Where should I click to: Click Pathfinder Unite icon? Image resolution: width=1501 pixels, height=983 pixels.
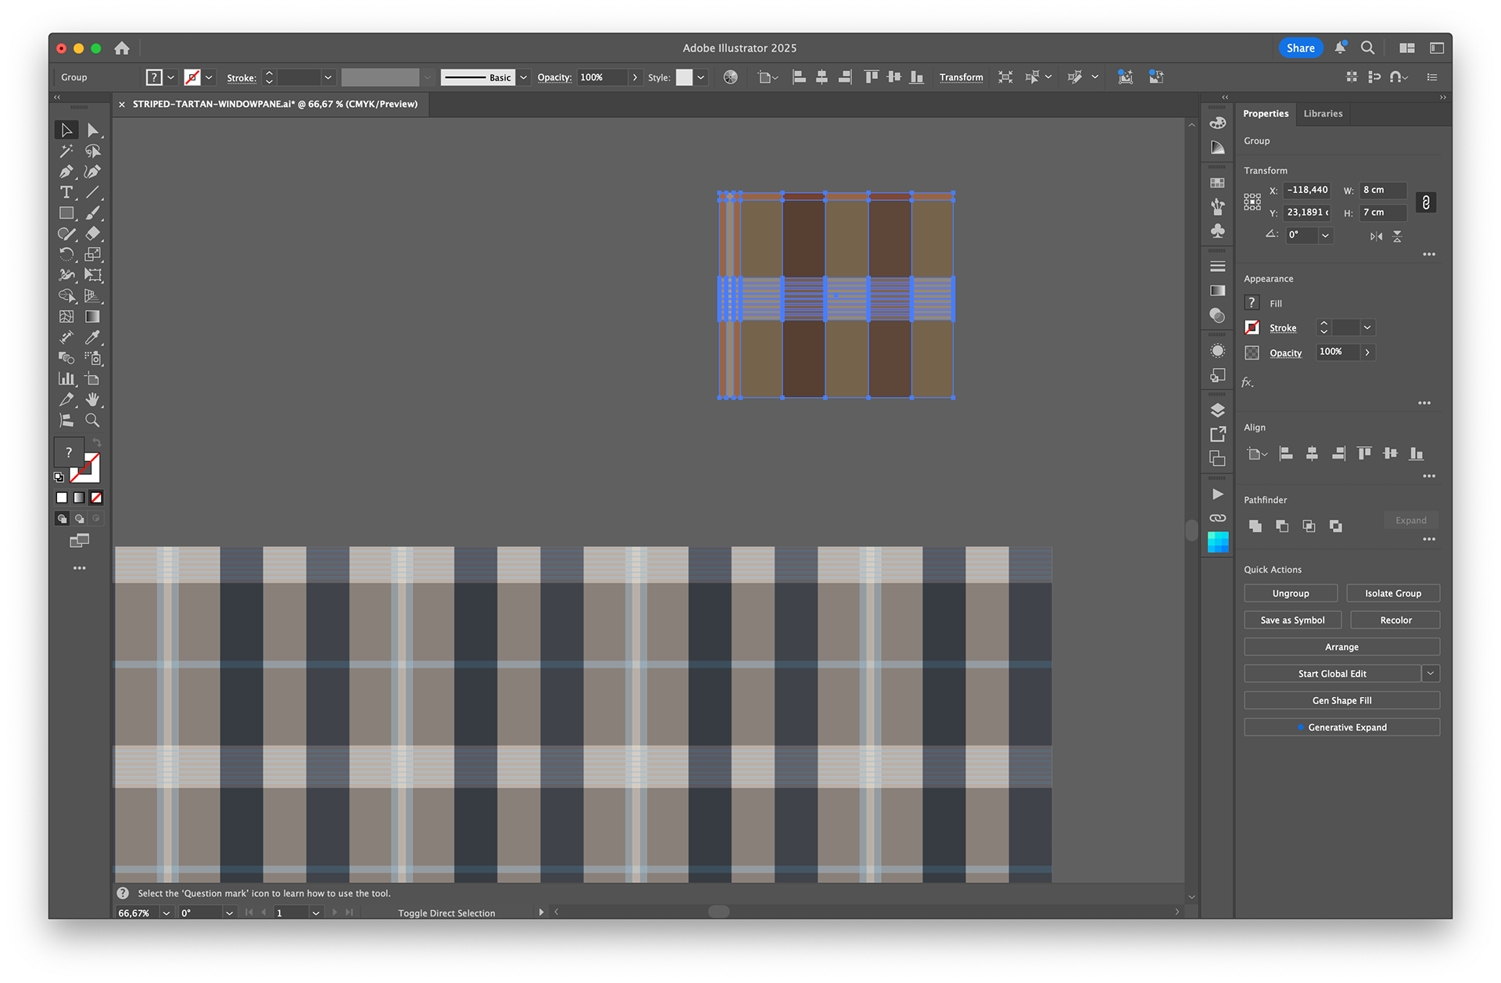click(1256, 526)
